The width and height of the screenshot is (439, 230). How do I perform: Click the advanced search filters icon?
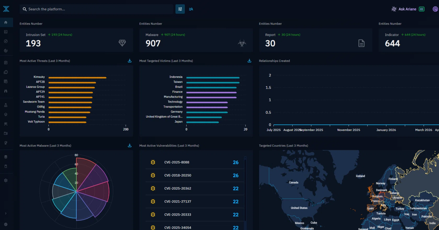[x=180, y=9]
